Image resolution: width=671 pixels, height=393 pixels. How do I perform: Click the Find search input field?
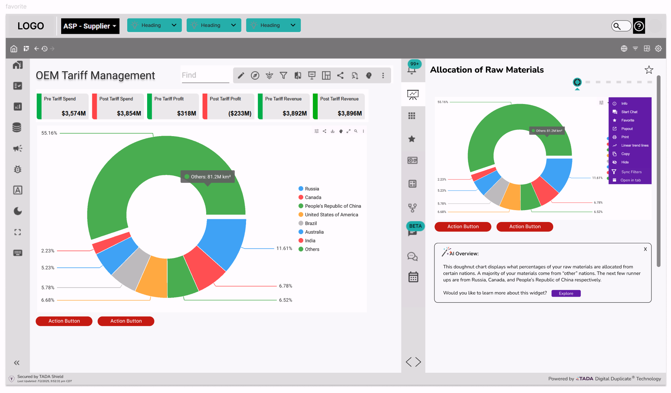(x=204, y=75)
